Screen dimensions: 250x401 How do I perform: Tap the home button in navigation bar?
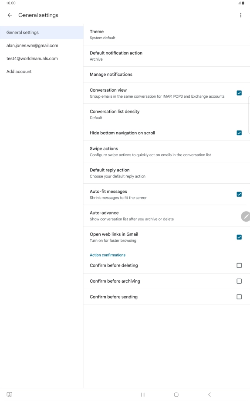tap(176, 394)
